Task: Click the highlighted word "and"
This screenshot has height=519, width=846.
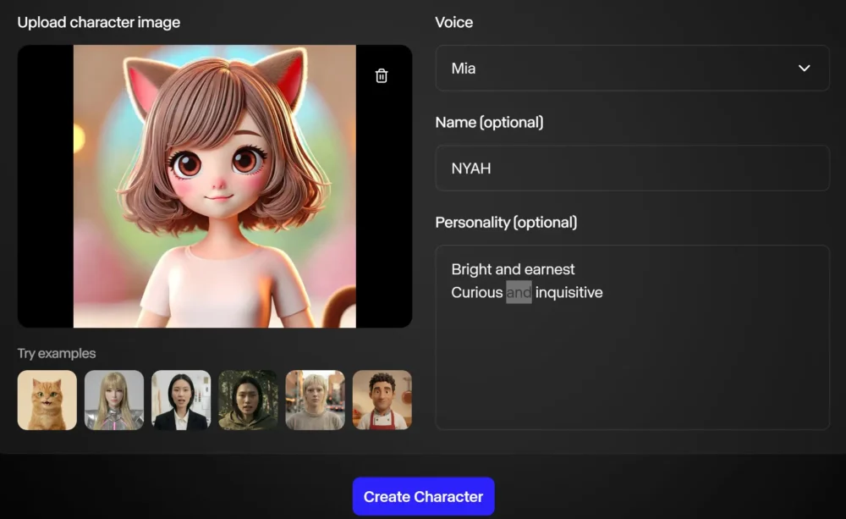Action: click(x=519, y=293)
